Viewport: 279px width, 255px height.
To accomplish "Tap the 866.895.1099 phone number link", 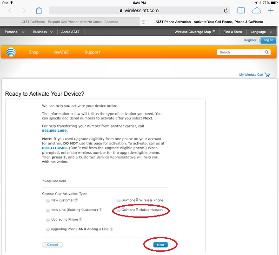I will 54,131.
